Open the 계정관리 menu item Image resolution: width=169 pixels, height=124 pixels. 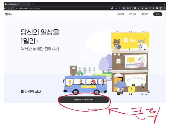pos(144,14)
